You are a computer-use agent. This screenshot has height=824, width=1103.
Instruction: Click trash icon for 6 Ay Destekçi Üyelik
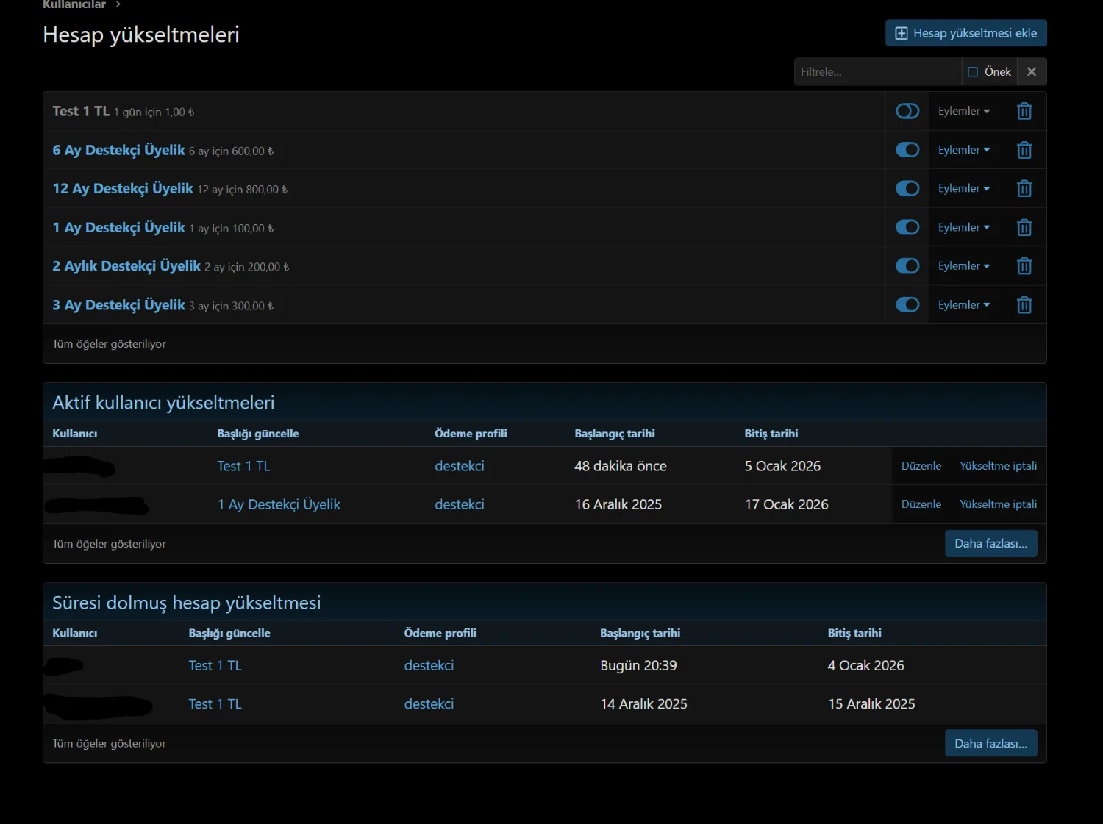pos(1024,150)
